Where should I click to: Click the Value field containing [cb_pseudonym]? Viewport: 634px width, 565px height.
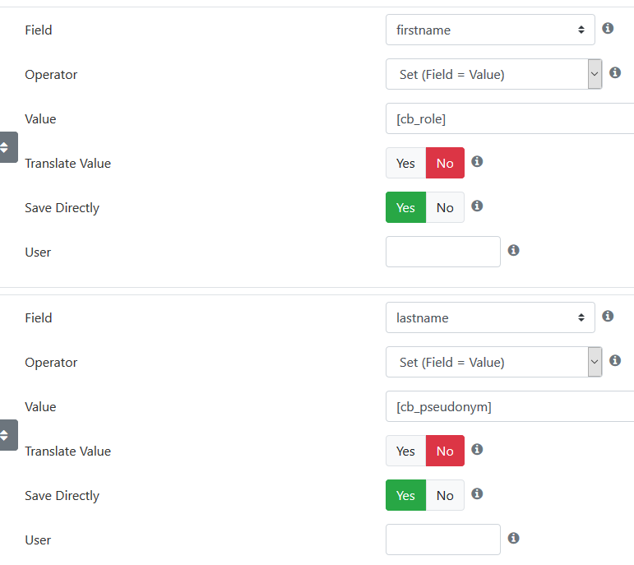tap(510, 406)
